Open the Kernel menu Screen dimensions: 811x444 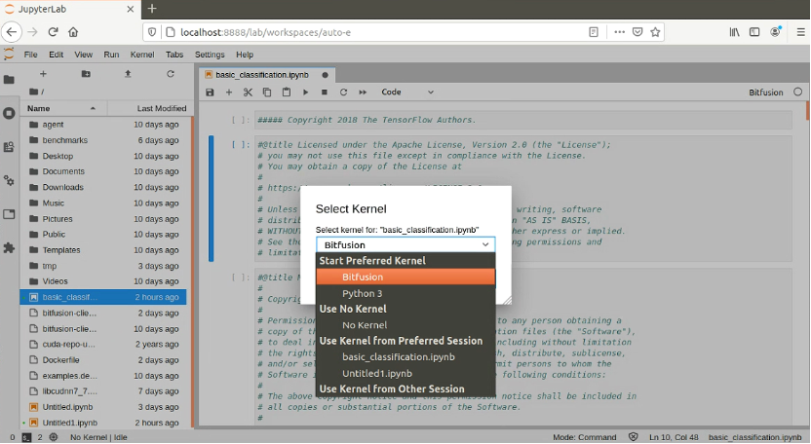(142, 55)
